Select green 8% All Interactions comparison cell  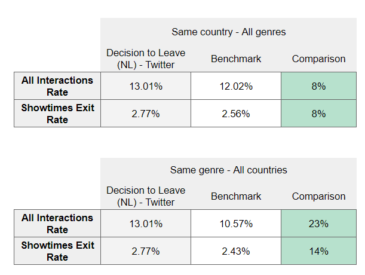318,86
